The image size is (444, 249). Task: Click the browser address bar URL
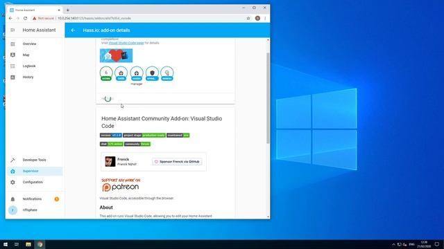(x=94, y=19)
